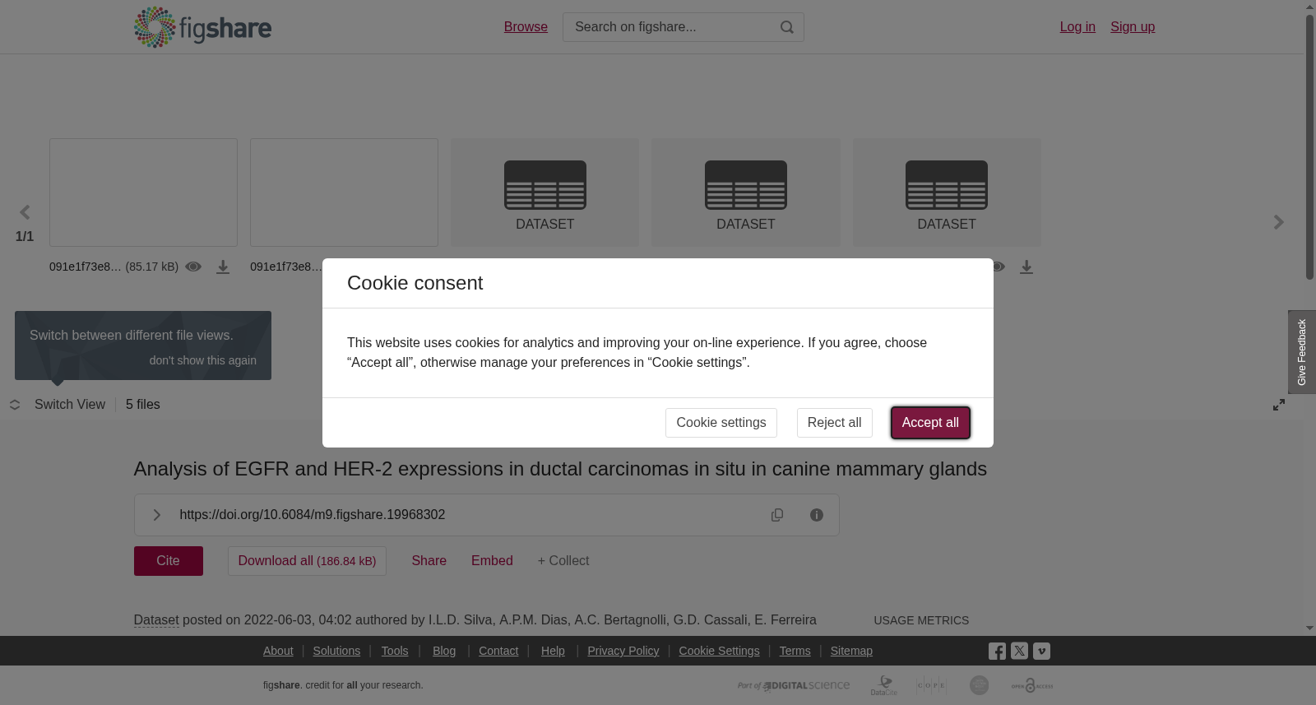Open figshare X (Twitter) icon

(1019, 651)
